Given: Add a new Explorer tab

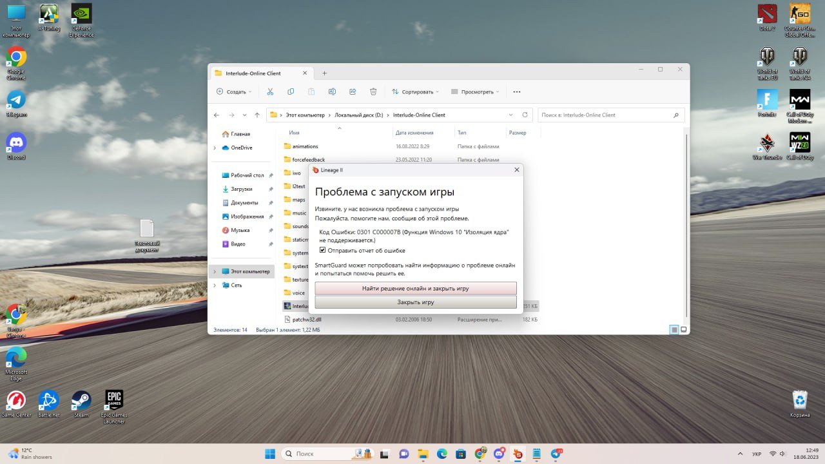Looking at the screenshot, I should [324, 73].
